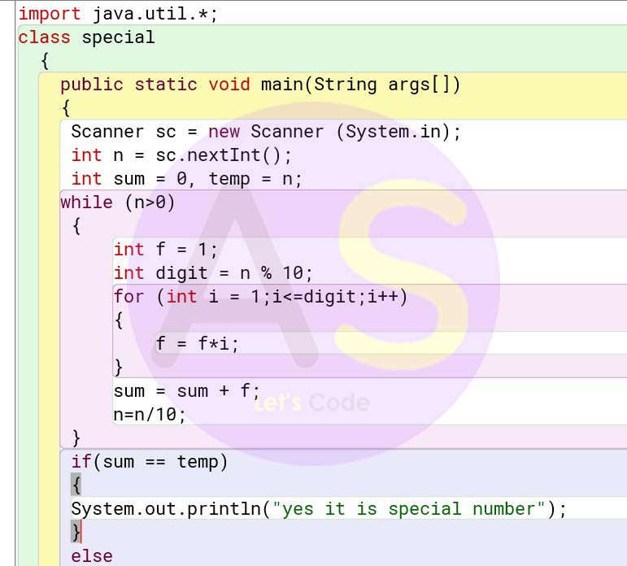This screenshot has width=627, height=566.
Task: Click the 'sum = sum + f;' line
Action: point(187,391)
